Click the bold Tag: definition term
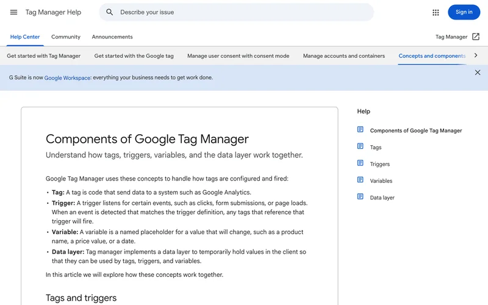The height and width of the screenshot is (305, 488). [x=58, y=193]
